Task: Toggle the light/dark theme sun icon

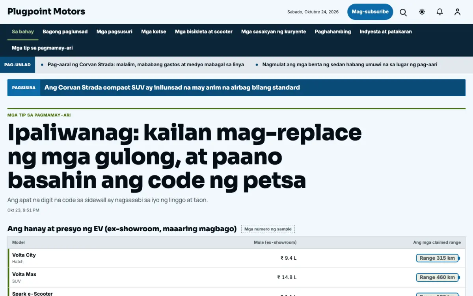Action: click(422, 12)
